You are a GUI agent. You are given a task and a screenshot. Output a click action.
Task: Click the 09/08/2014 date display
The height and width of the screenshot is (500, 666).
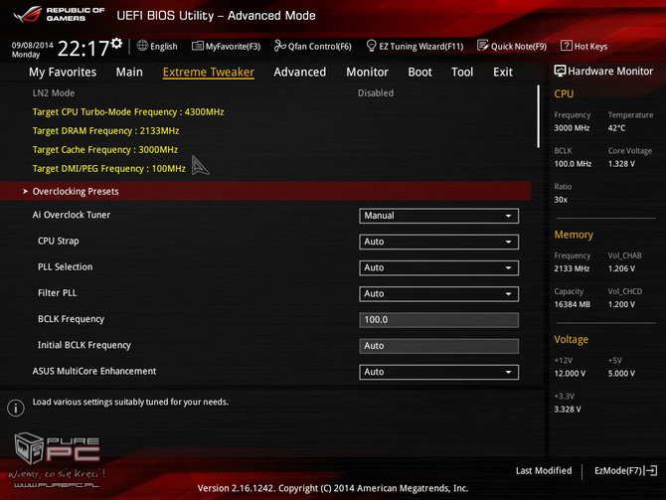[x=32, y=45]
